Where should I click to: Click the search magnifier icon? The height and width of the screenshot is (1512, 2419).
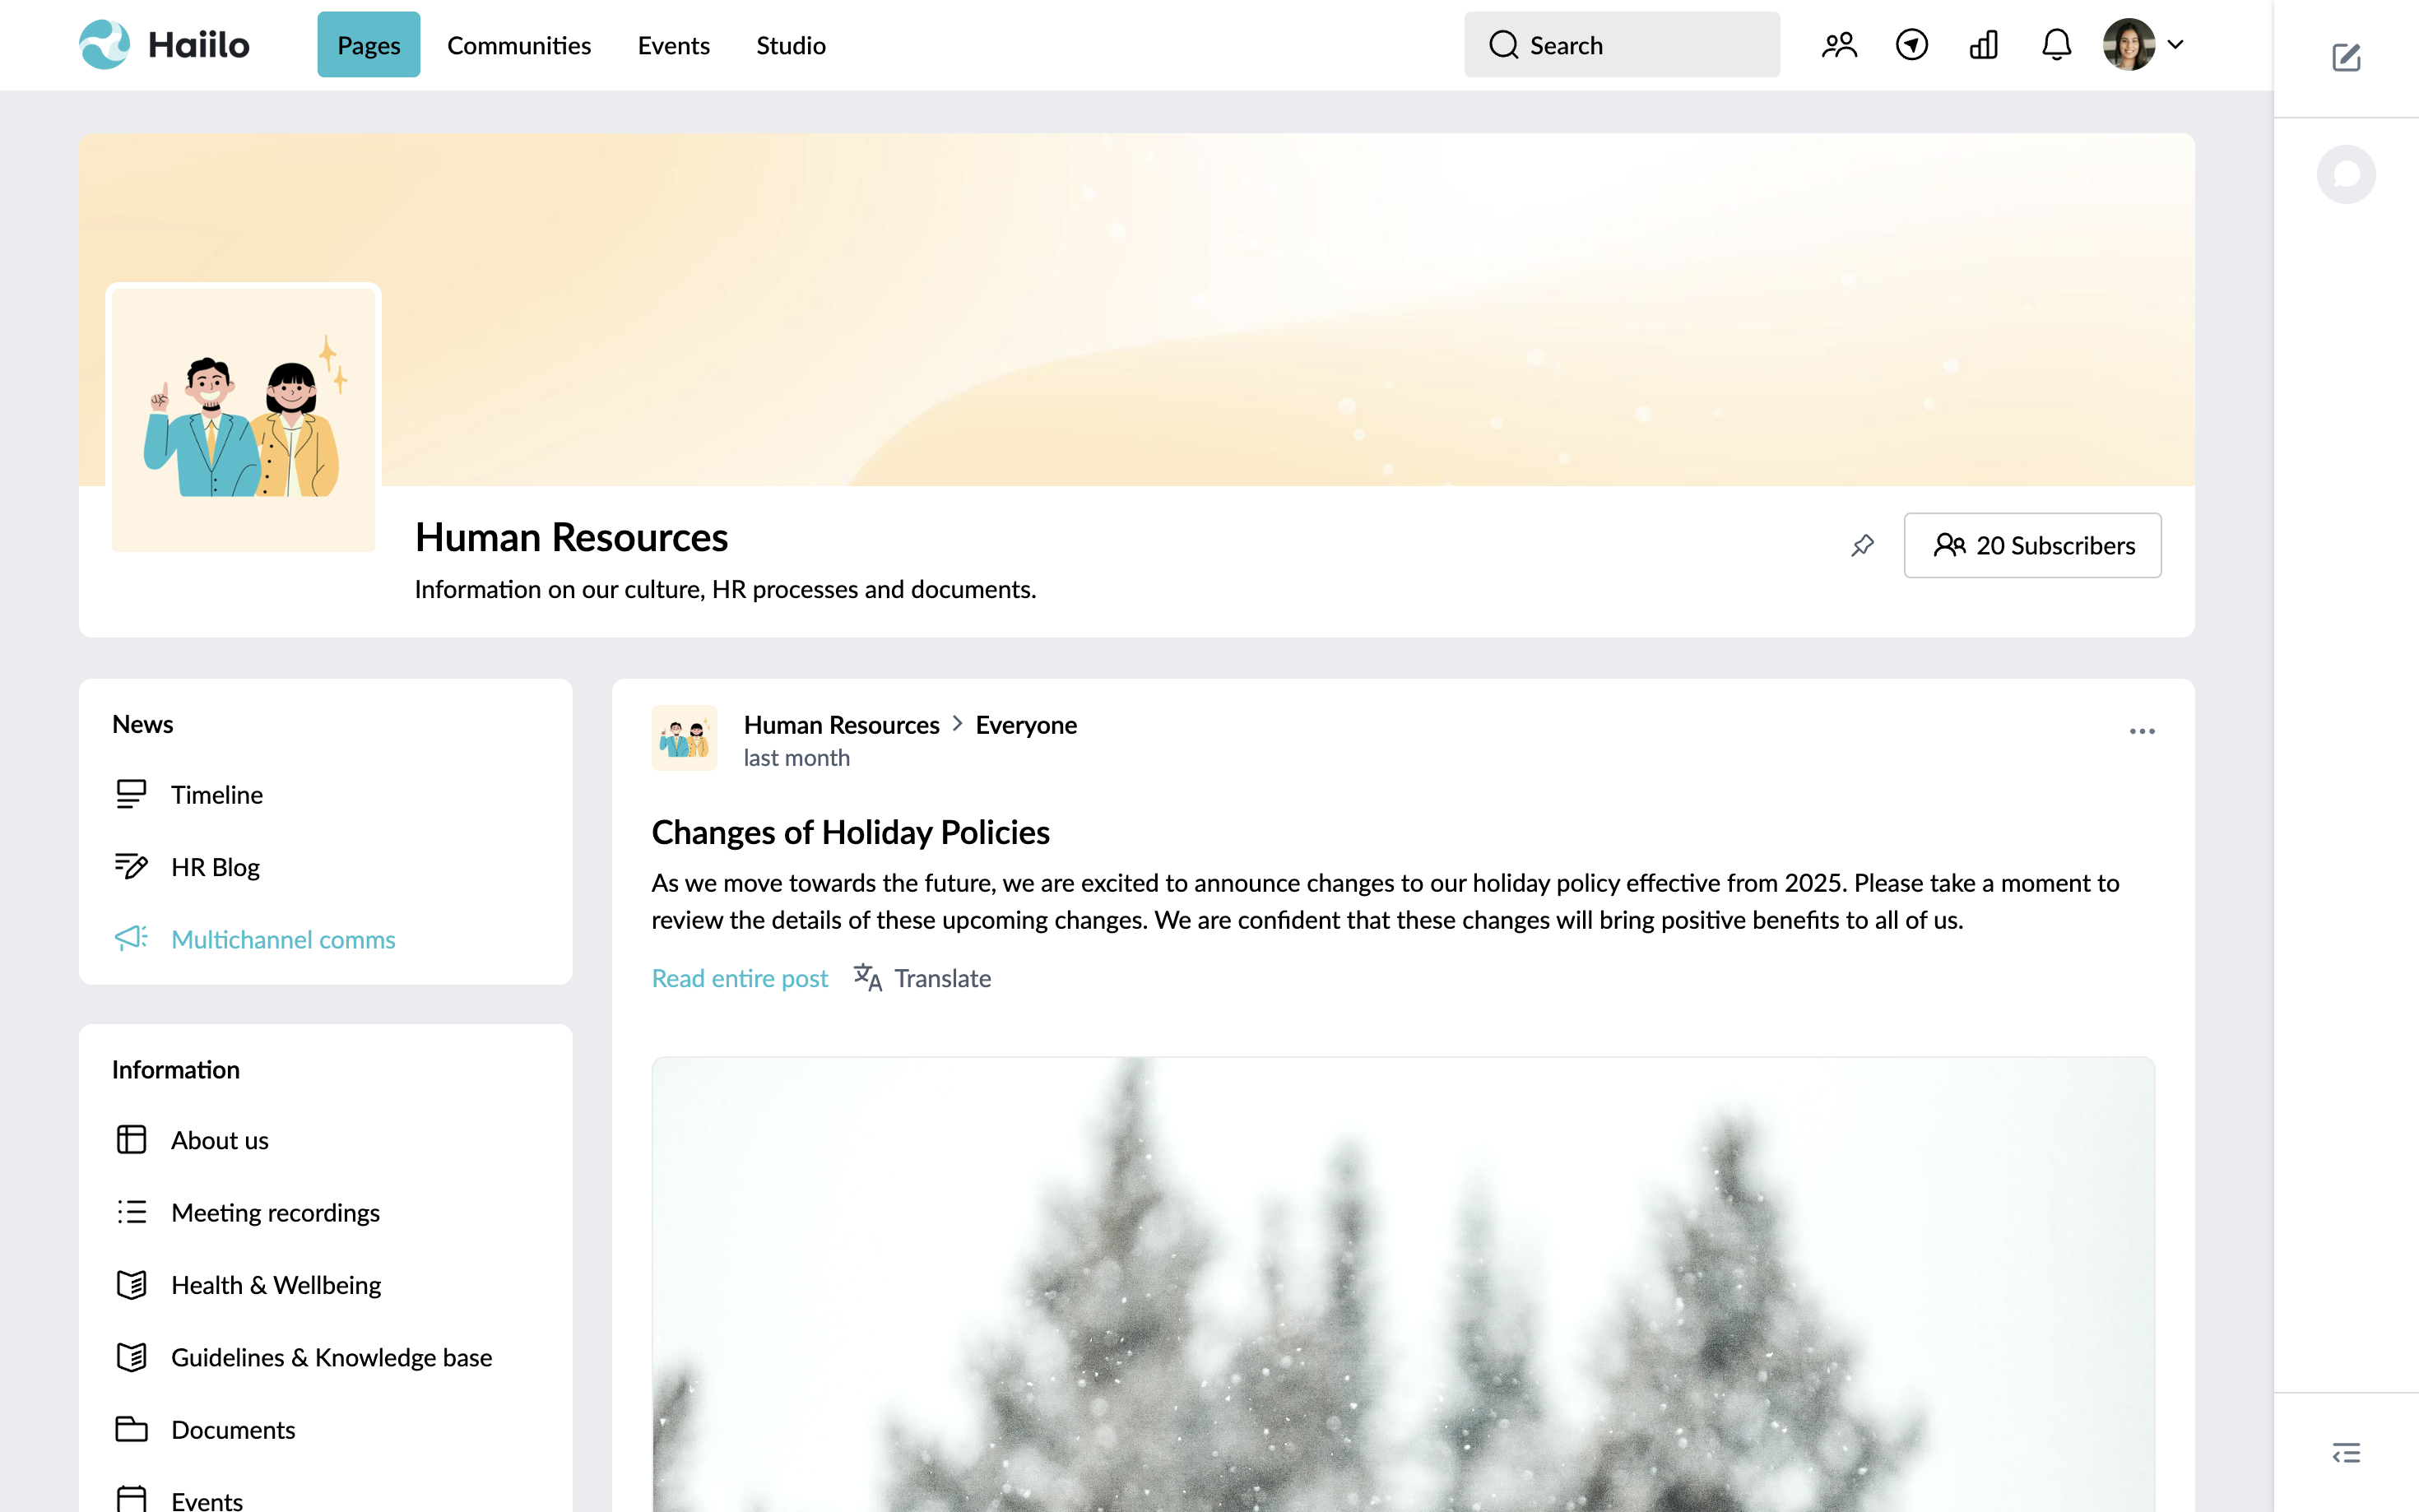(x=1503, y=45)
